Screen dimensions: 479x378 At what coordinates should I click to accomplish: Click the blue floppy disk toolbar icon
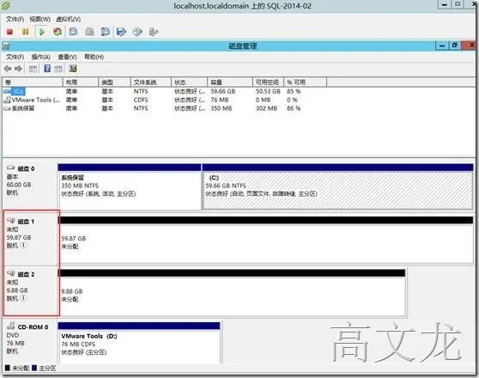click(x=122, y=32)
